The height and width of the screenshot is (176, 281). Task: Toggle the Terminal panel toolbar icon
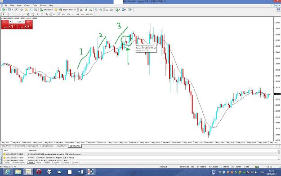click(31, 10)
